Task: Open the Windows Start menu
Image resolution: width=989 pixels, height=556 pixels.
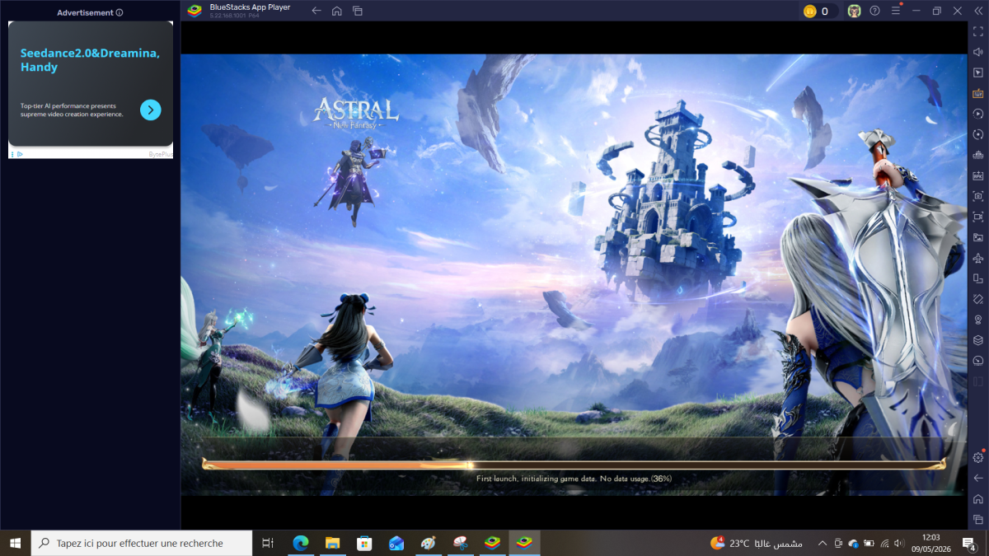Action: tap(15, 543)
